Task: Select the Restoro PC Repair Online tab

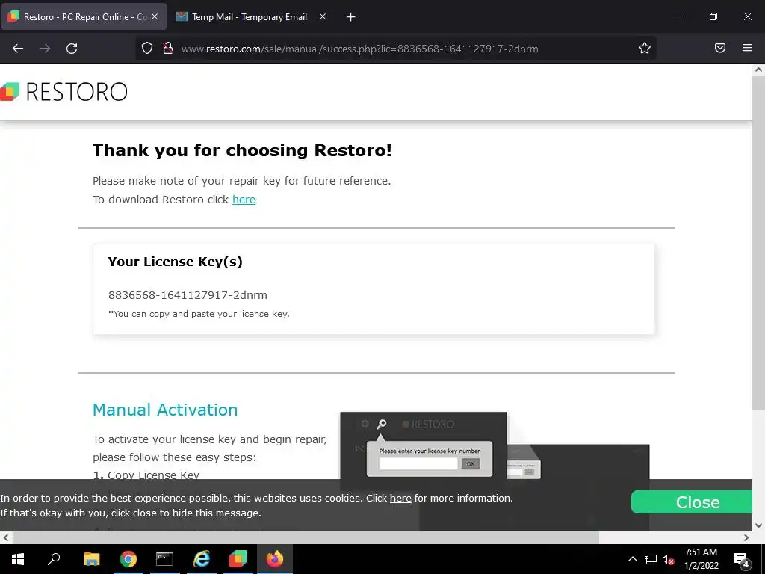Action: pyautogui.click(x=84, y=17)
